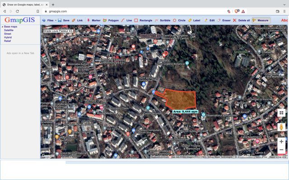Switch base map to Relief

(7, 41)
